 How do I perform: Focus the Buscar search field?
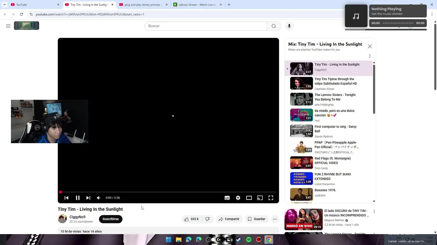(x=206, y=26)
